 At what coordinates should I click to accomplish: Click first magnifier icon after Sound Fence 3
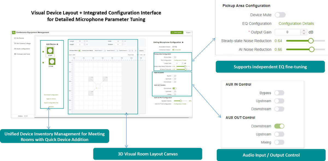pos(132,51)
